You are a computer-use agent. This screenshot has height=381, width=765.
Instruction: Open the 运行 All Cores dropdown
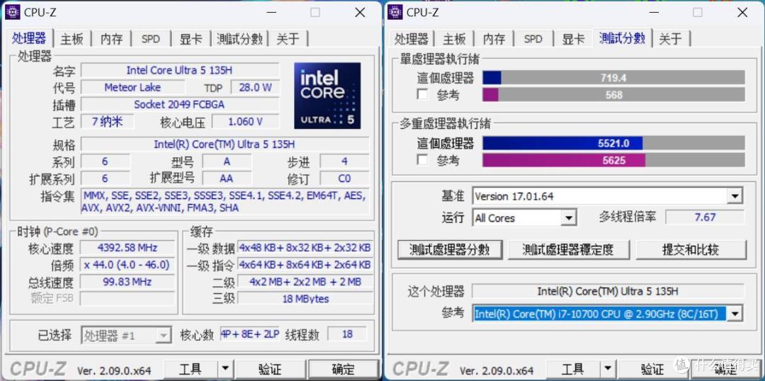[x=568, y=218]
